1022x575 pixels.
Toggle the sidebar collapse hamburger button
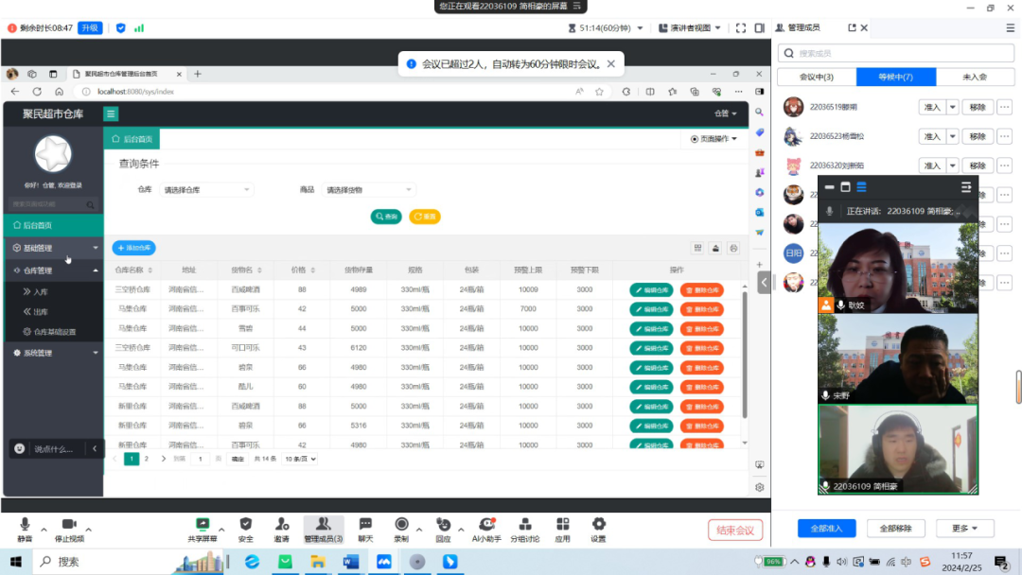pyautogui.click(x=111, y=114)
